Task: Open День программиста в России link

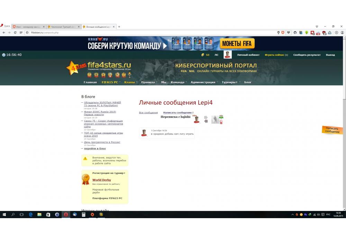Action: [x=102, y=142]
